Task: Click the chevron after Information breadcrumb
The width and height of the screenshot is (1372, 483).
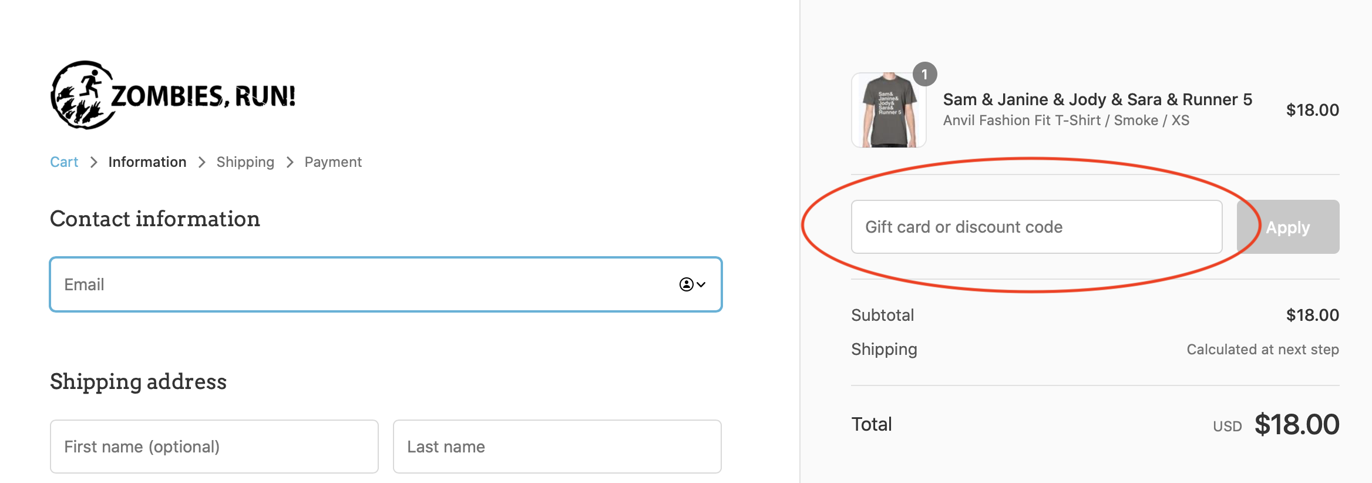Action: pyautogui.click(x=201, y=162)
